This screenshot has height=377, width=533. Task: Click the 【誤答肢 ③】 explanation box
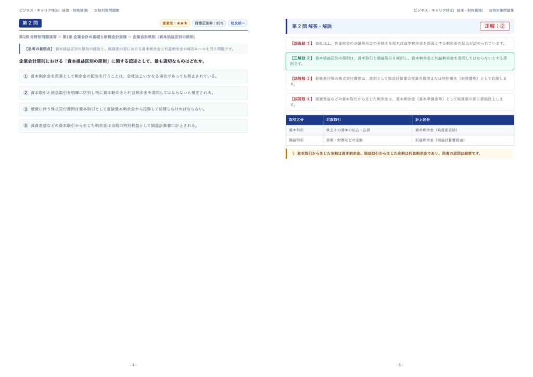pyautogui.click(x=400, y=82)
